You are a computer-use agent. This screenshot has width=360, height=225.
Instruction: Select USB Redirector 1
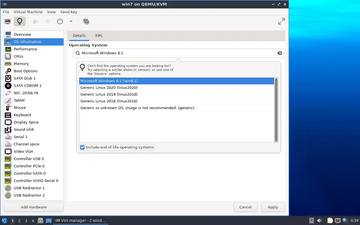(x=34, y=188)
